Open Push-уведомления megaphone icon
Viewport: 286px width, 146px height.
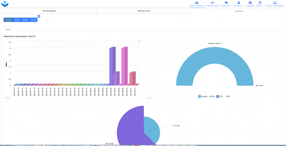tap(213, 2)
